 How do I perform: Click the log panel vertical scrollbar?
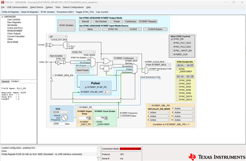[98, 153]
